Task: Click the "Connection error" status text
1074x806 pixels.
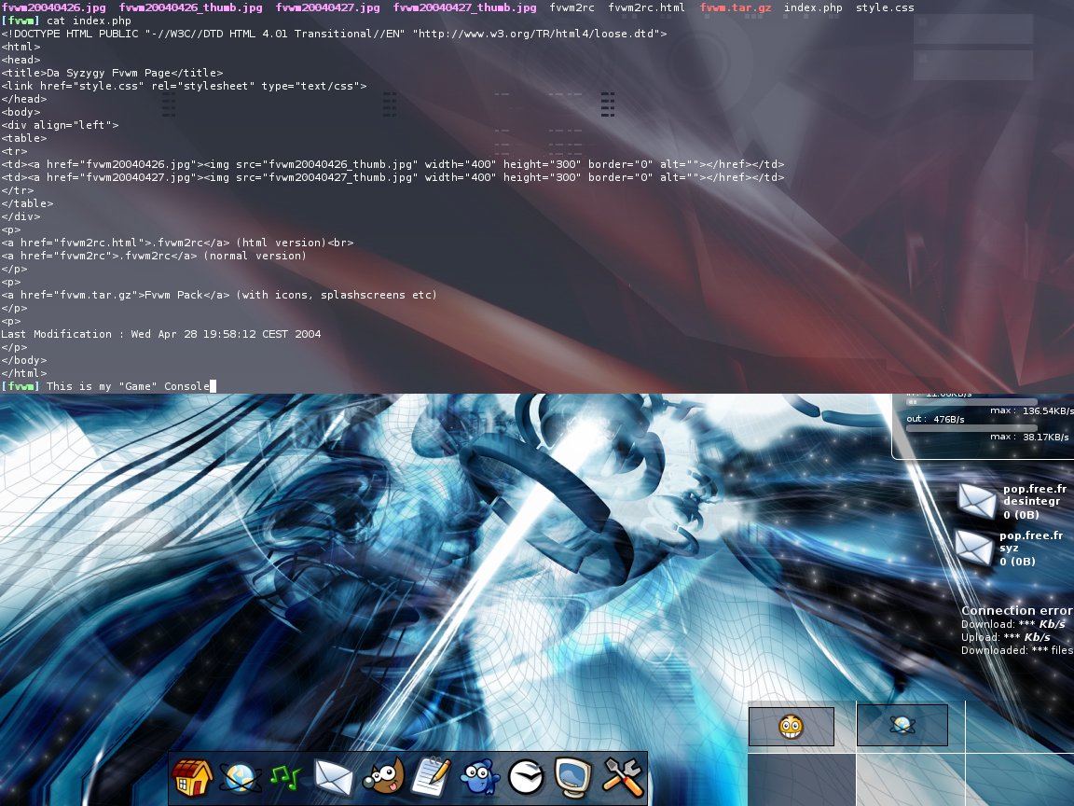Action: point(1017,610)
